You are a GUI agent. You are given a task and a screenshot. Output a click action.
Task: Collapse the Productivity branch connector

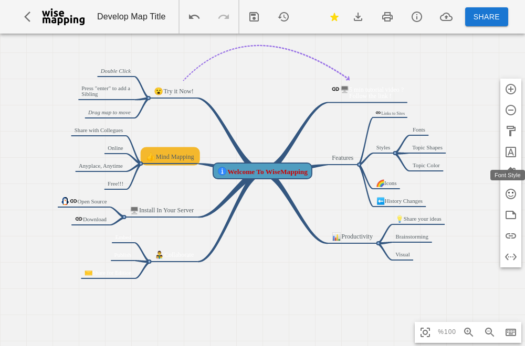[378, 243]
